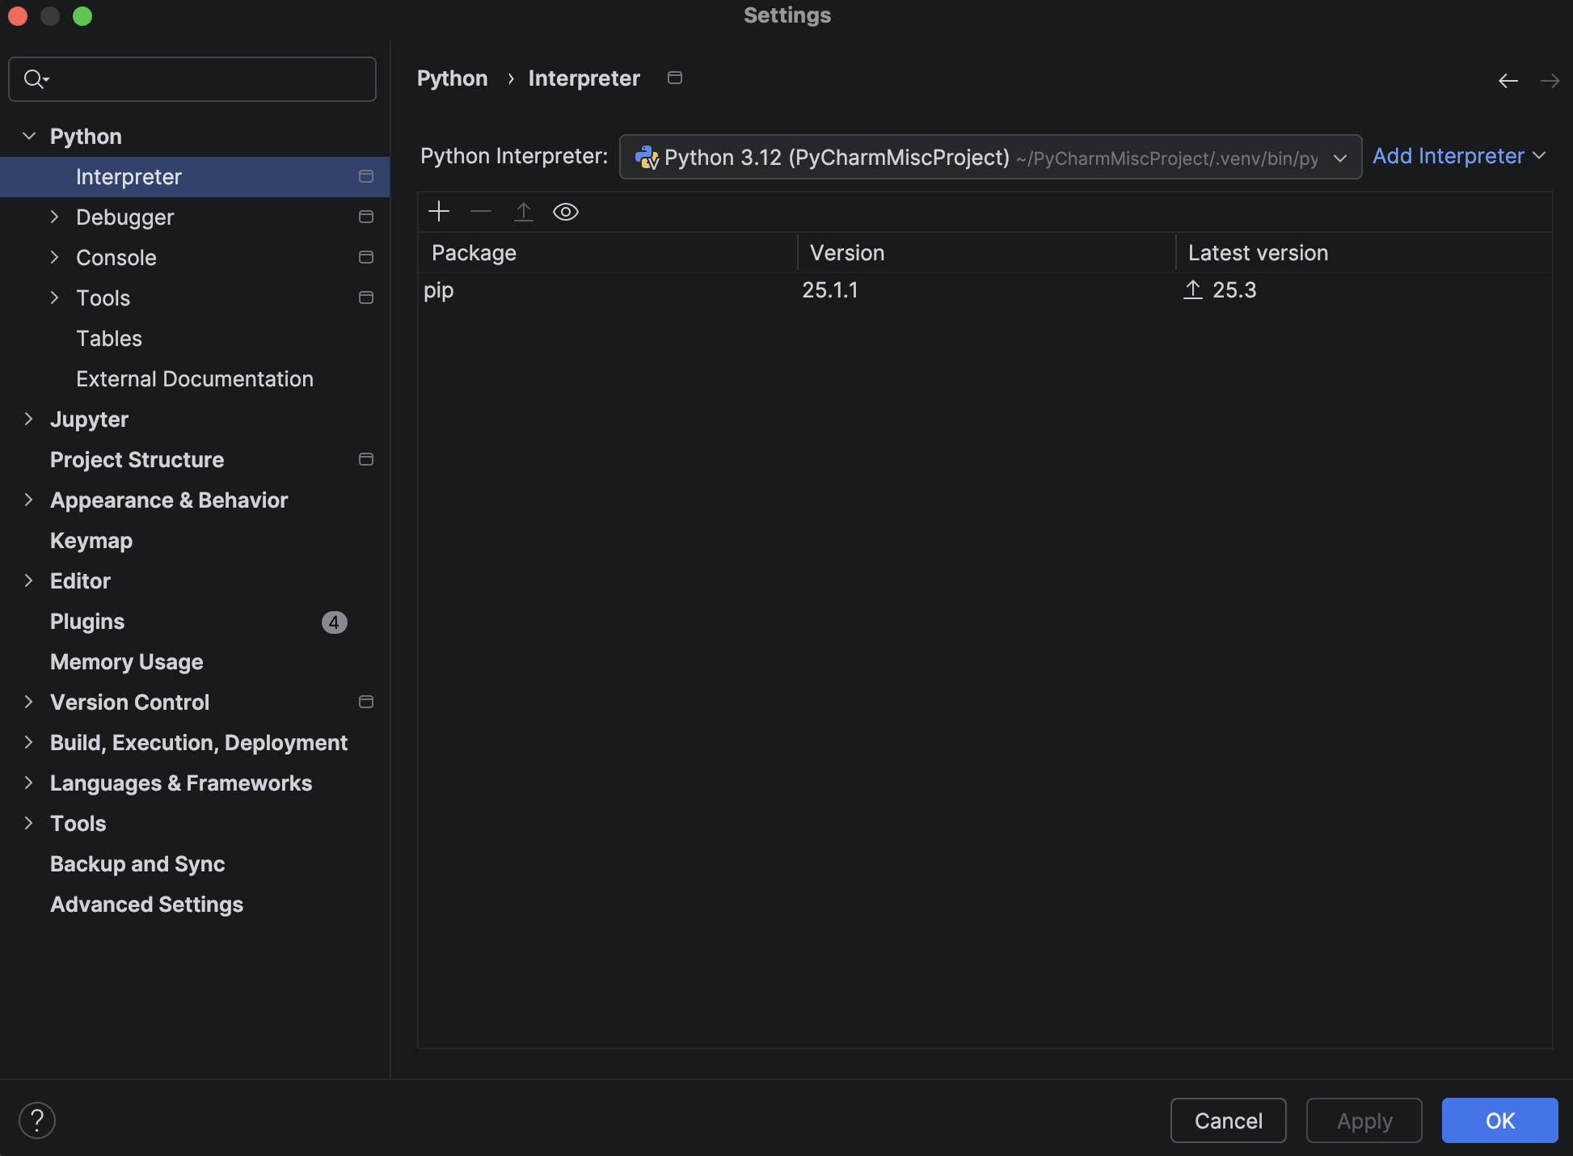1573x1156 pixels.
Task: Open help with the question mark icon
Action: [36, 1120]
